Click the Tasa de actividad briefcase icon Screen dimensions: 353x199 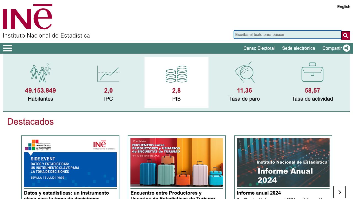312,72
